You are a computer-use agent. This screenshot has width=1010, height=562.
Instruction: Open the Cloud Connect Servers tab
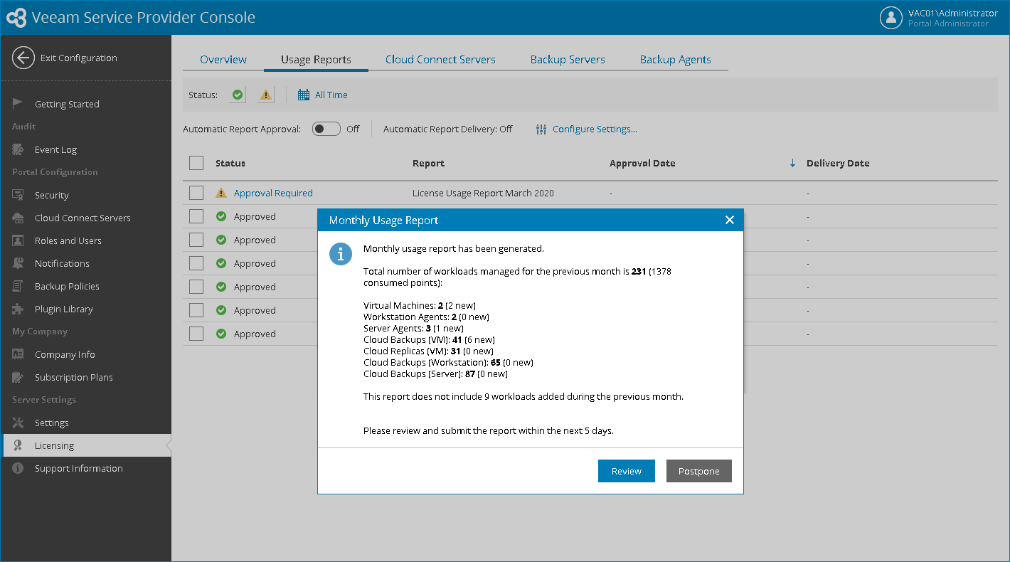[x=440, y=59]
